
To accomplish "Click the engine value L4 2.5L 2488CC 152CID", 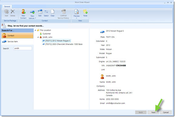I will tap(116, 61).
